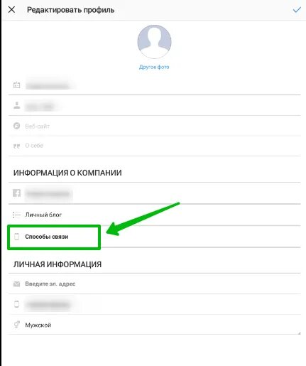306x366 pixels.
Task: Tap the profile avatar picture
Action: pos(154,42)
